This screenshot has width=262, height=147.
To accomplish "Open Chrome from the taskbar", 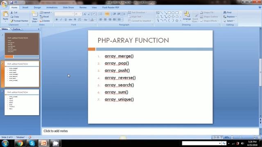I will 20,143.
